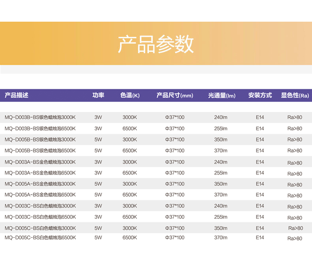
Task: Pick the MQ-D005C-BS白色蜡烛泡3000K row name
Action: pos(40,228)
